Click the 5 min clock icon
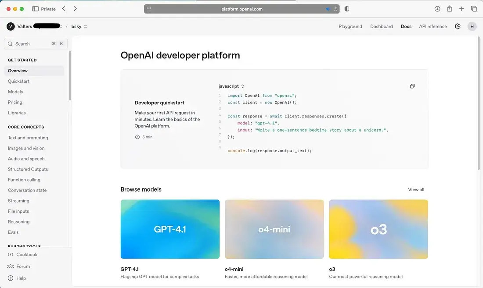483x288 pixels. pyautogui.click(x=137, y=137)
